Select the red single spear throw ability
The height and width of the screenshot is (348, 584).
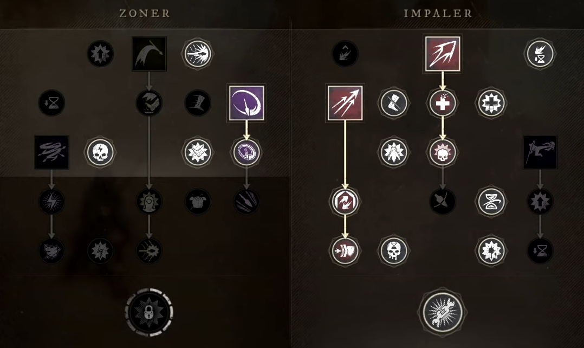[443, 54]
